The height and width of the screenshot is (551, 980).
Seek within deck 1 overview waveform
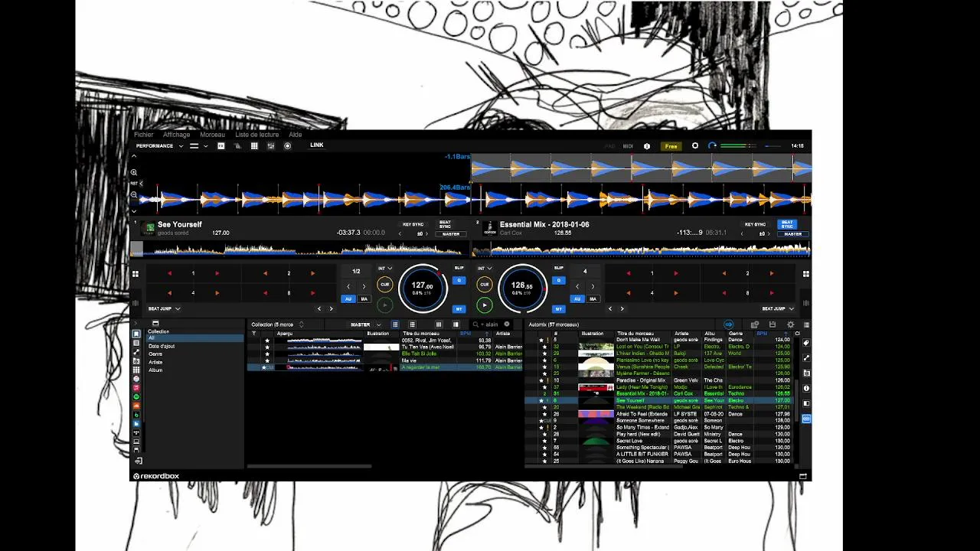[x=298, y=249]
